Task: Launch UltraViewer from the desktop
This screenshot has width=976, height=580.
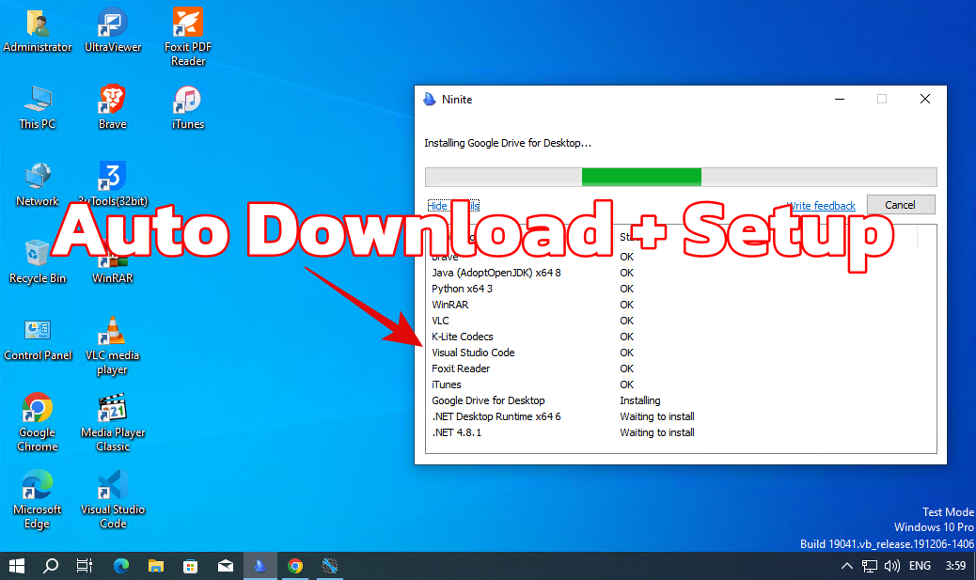Action: 113,31
